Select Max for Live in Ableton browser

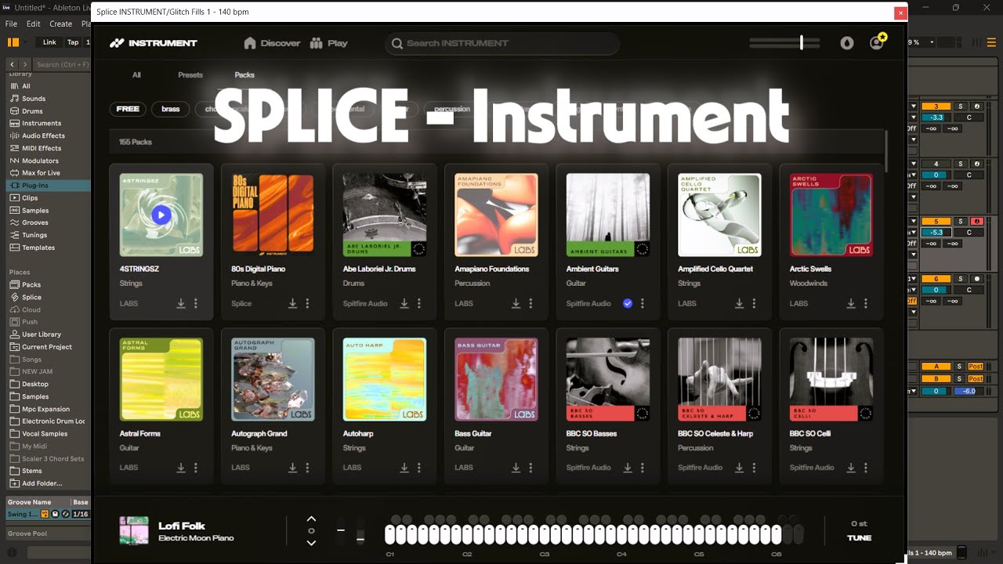41,173
